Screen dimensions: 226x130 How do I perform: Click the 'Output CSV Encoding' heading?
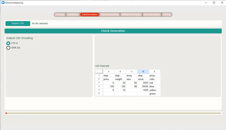[20, 38]
